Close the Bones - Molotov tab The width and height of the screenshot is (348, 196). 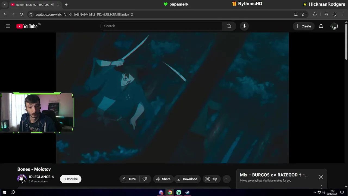[58, 5]
